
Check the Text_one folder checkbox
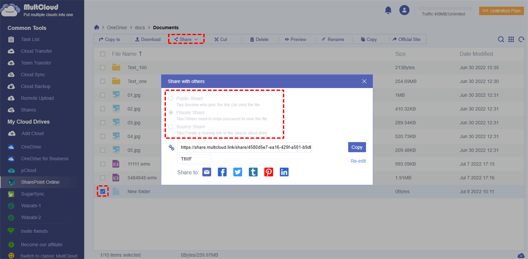coord(103,81)
